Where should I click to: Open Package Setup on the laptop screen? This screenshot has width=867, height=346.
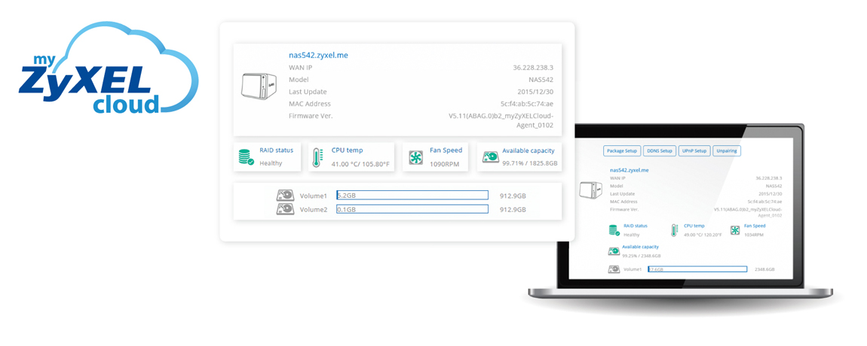621,150
